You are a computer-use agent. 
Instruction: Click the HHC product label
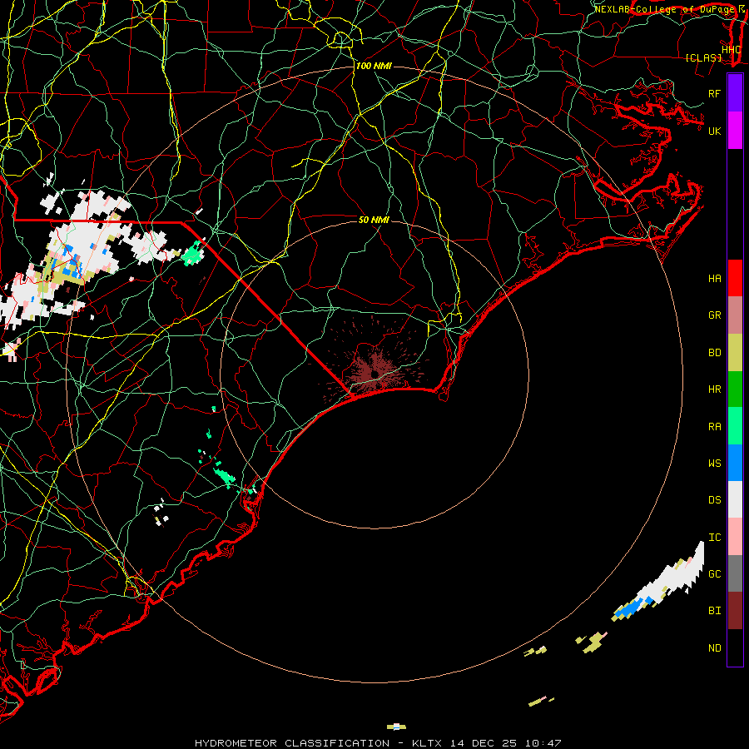[x=731, y=49]
